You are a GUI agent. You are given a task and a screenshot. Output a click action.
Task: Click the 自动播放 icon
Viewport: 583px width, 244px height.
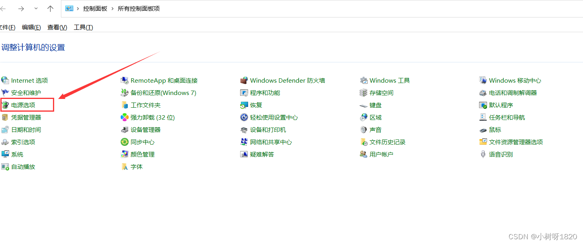pos(5,167)
